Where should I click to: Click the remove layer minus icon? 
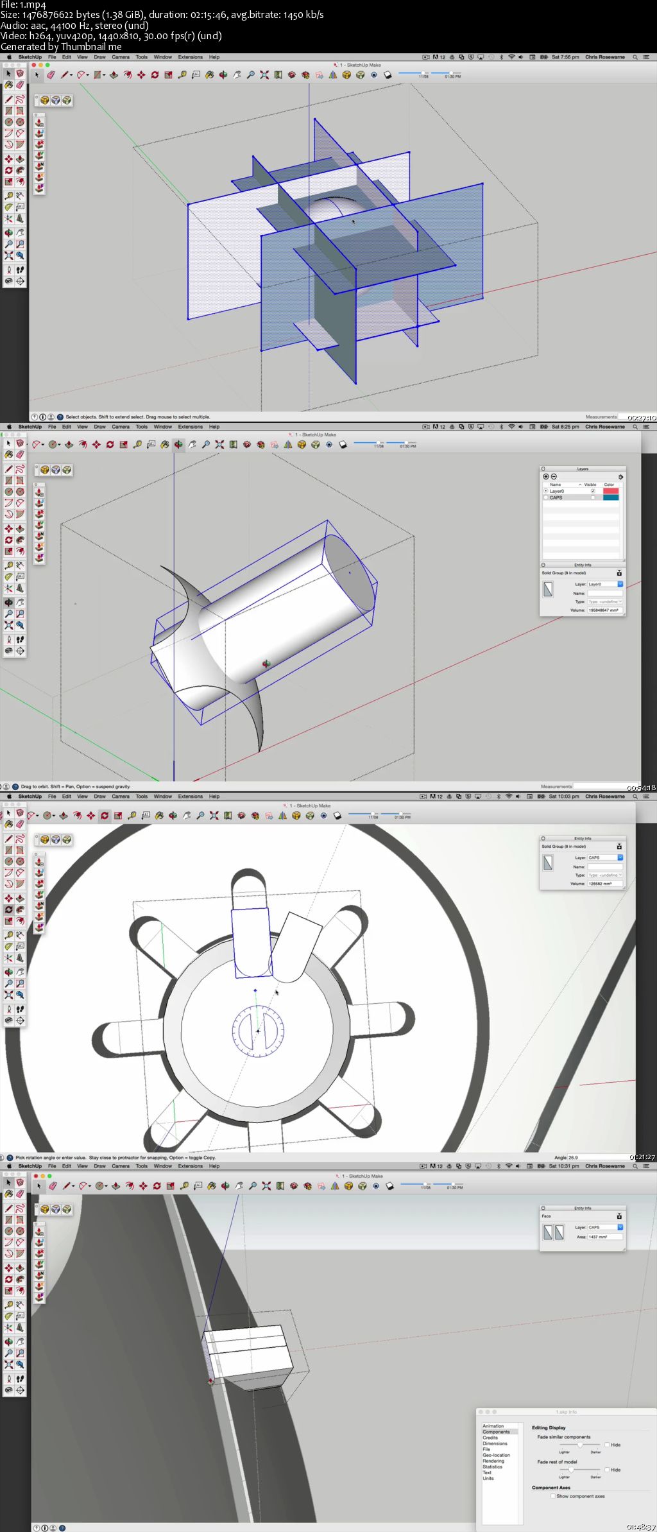point(554,476)
